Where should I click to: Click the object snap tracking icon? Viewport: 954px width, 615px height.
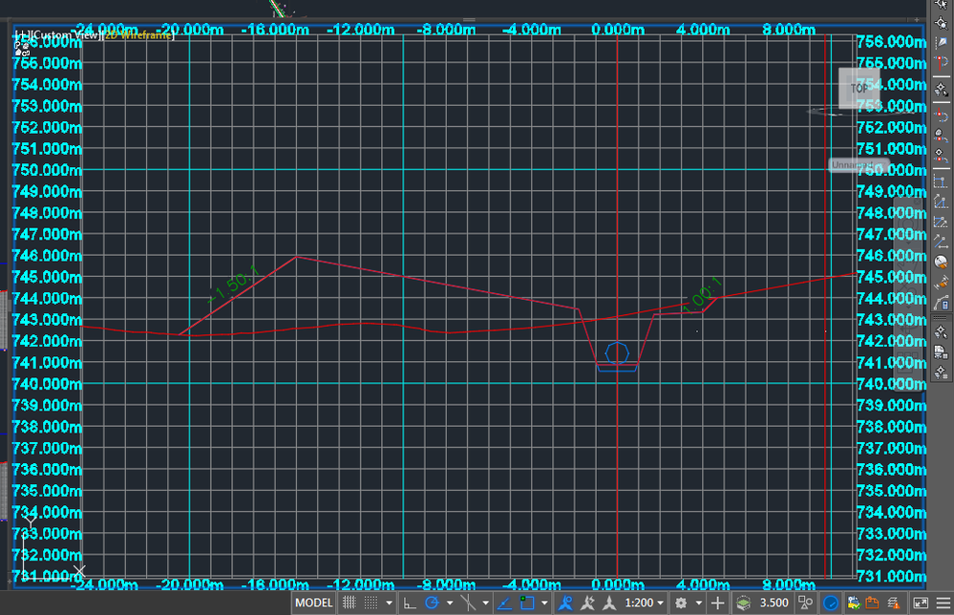[x=505, y=603]
